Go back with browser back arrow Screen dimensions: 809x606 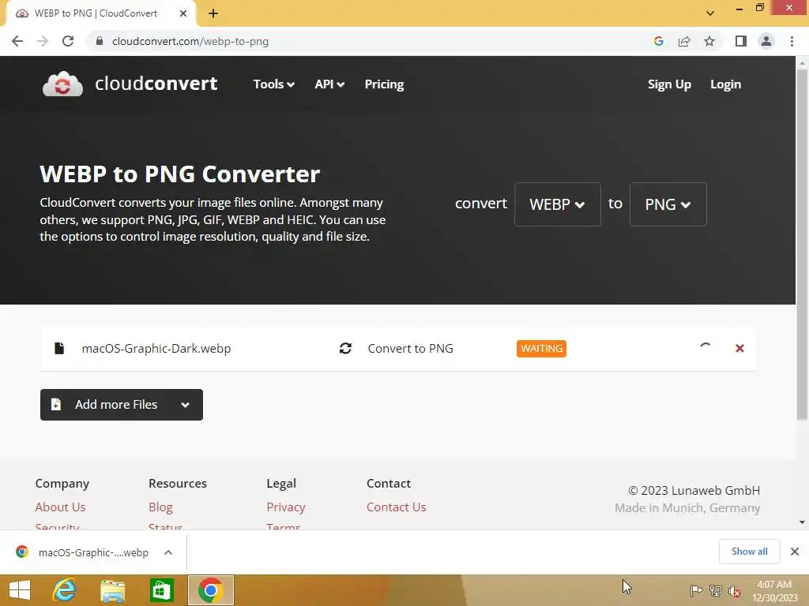pyautogui.click(x=17, y=41)
